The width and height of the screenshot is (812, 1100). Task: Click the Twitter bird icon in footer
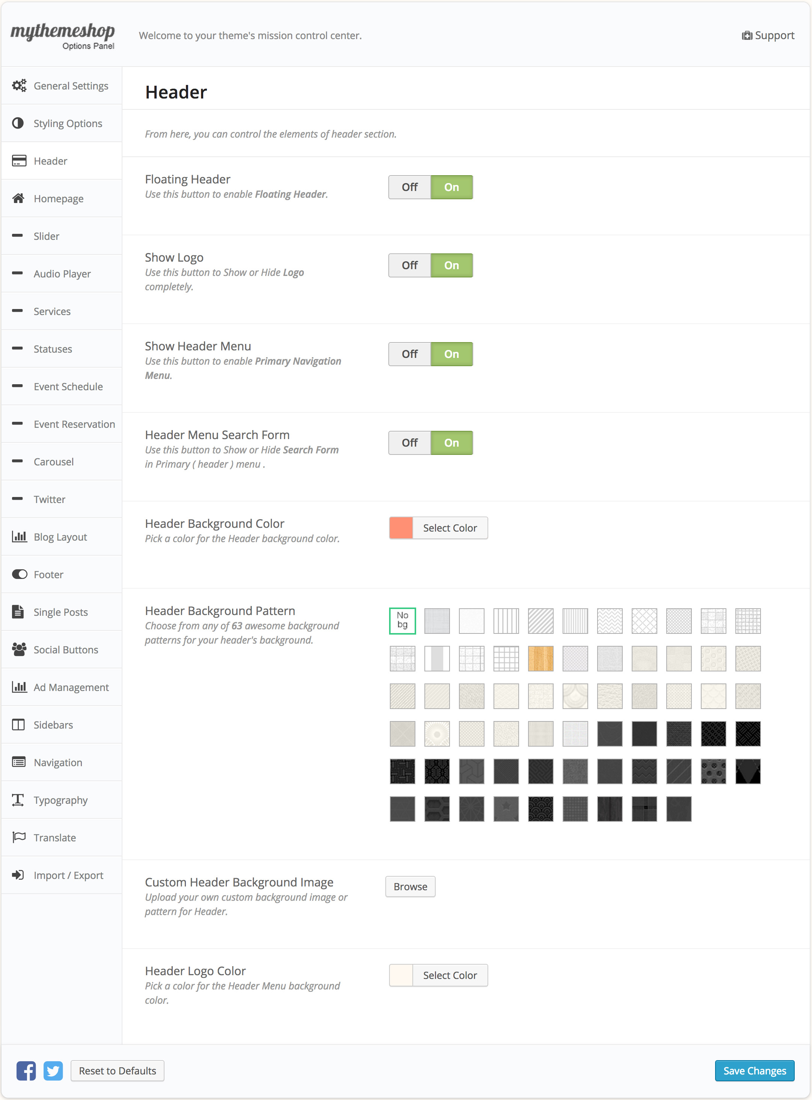pos(53,1070)
